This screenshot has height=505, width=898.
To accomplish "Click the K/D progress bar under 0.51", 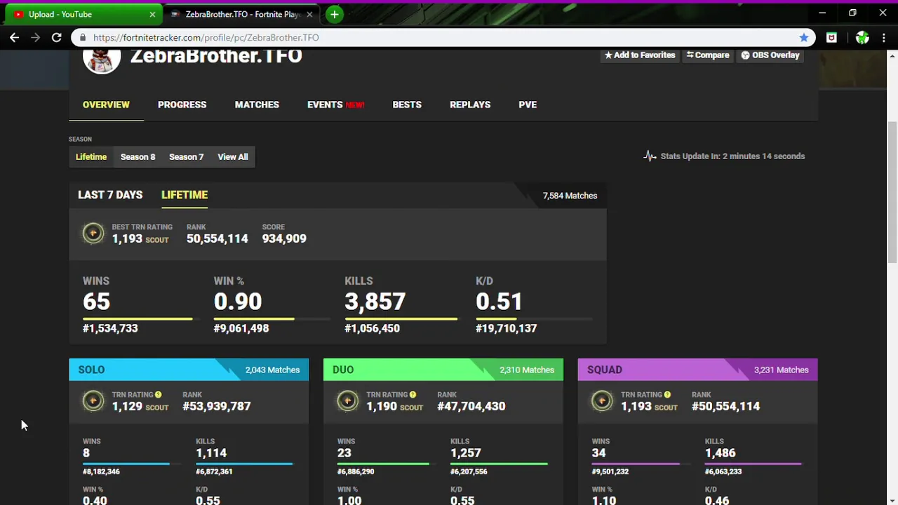I will coord(534,319).
